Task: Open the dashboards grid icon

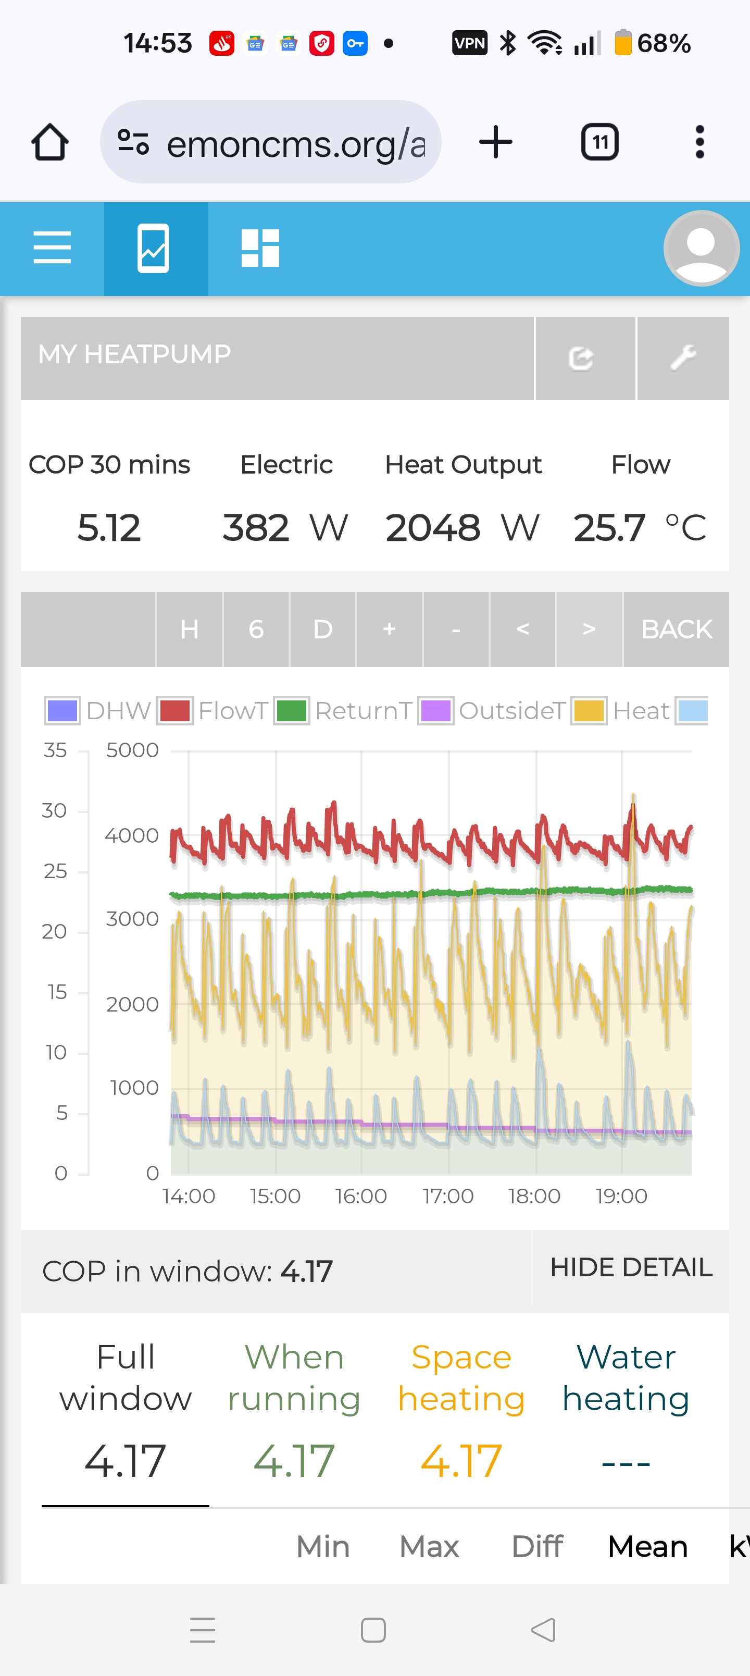Action: (x=260, y=248)
